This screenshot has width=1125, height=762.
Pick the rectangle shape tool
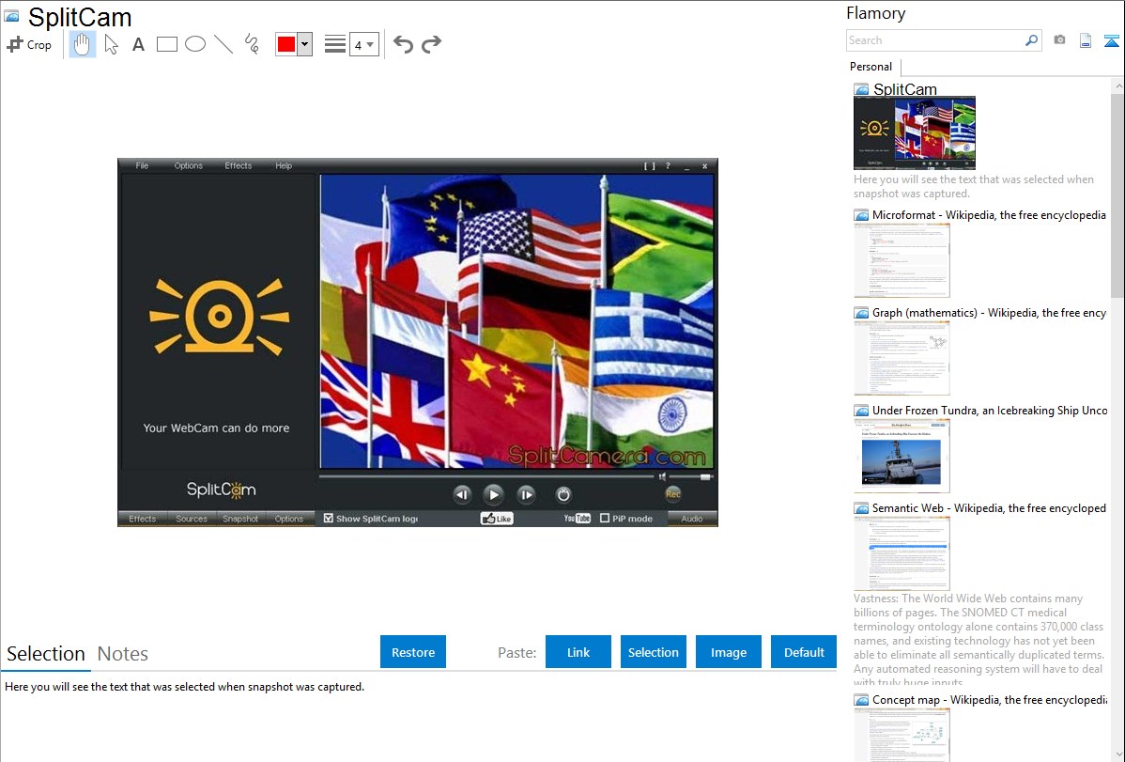(x=167, y=44)
